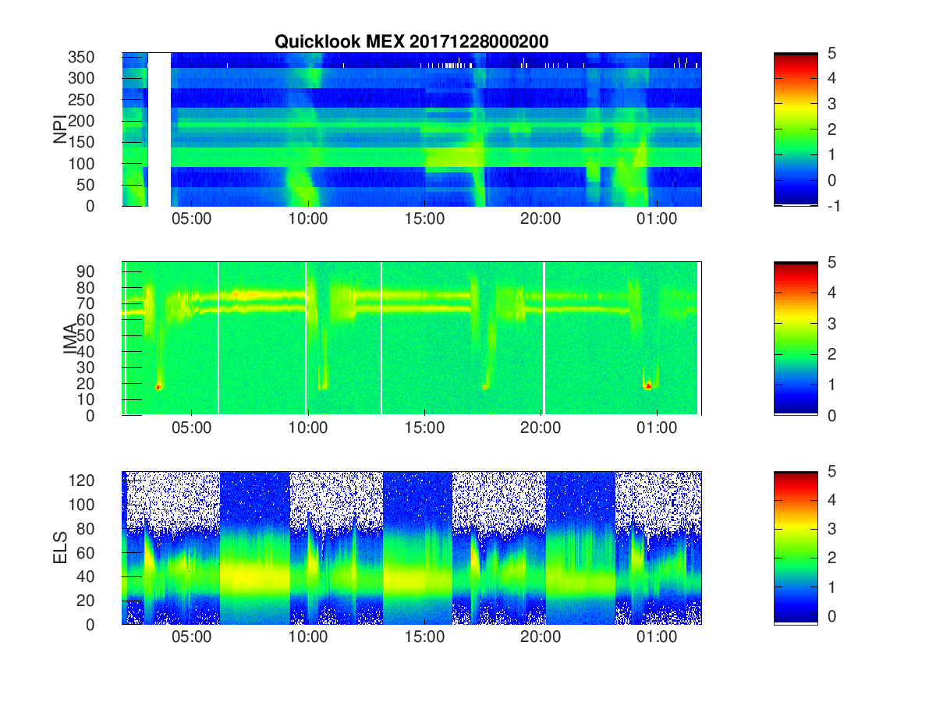Click the "20:00" time label under NPI panel
Image resolution: width=936 pixels, height=702 pixels.
pos(541,219)
